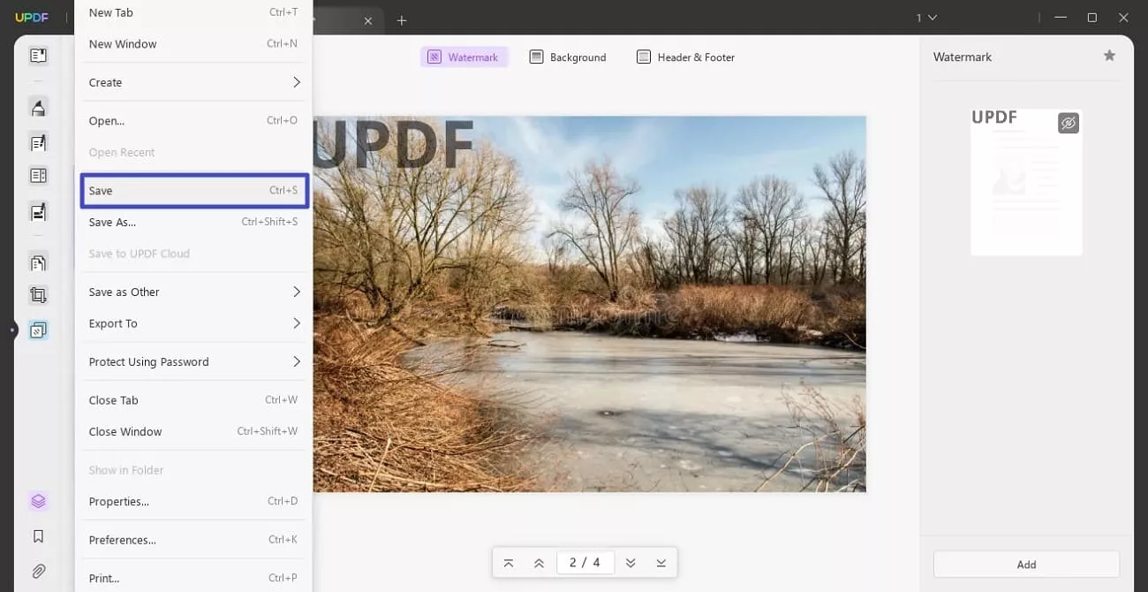1148x592 pixels.
Task: Open the Bookmarks icon in sidebar
Action: [x=38, y=536]
